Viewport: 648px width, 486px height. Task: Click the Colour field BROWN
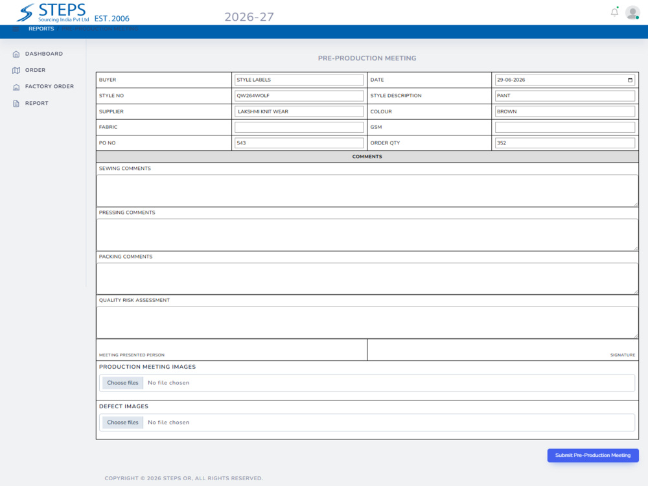(x=565, y=111)
